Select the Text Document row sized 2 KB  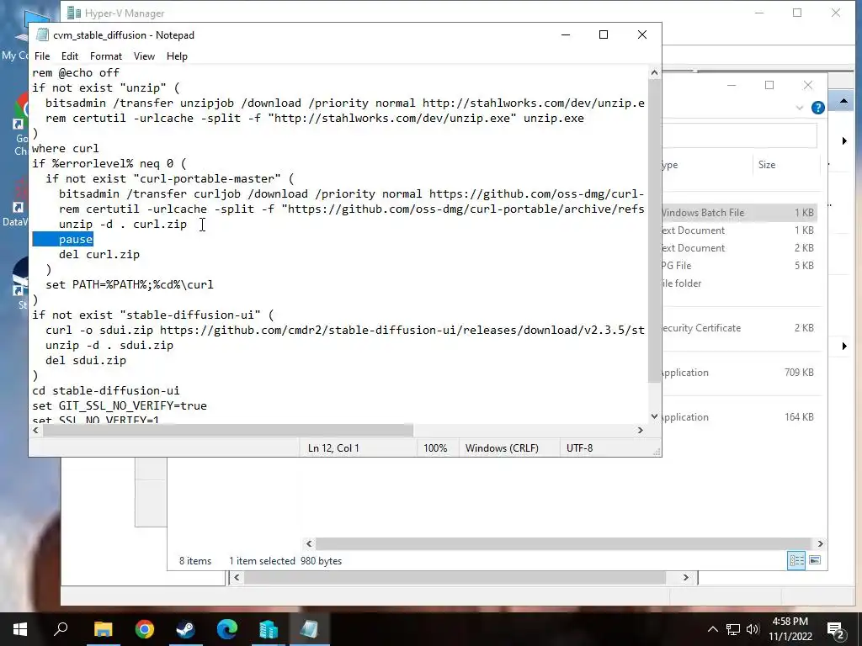(739, 248)
